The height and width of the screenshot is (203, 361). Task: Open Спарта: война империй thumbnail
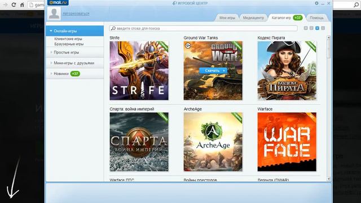139,142
